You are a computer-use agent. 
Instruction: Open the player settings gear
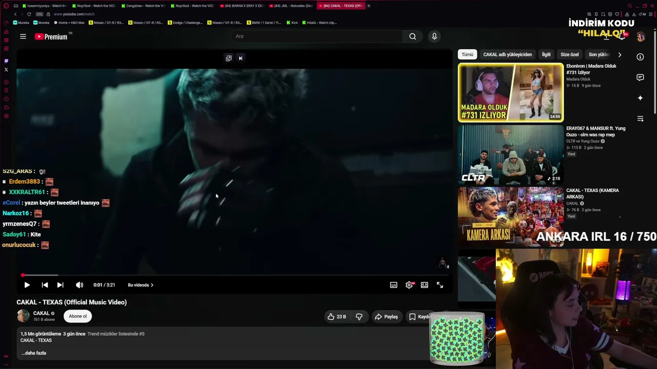[x=409, y=285]
